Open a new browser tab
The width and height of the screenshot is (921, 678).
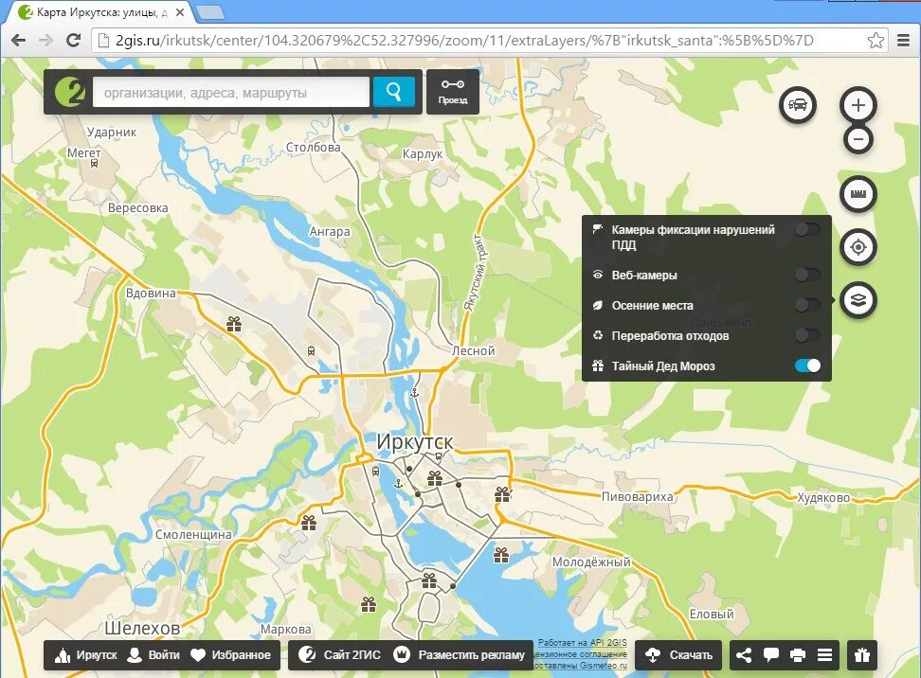(209, 12)
